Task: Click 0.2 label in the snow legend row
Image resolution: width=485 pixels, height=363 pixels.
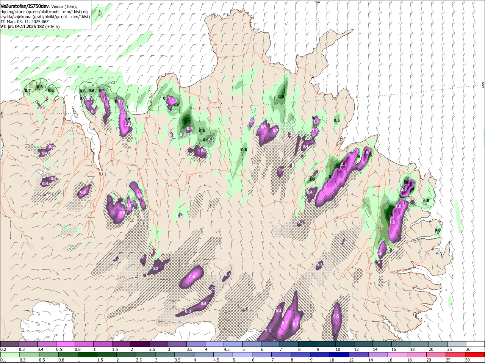Action: tap(3, 349)
